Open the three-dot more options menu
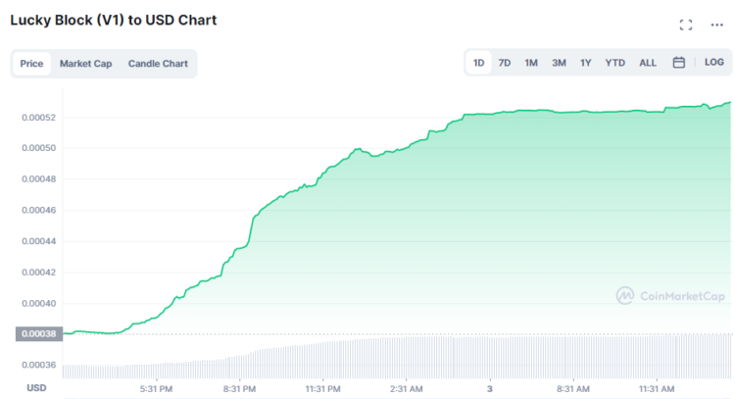The width and height of the screenshot is (735, 399). tap(716, 25)
